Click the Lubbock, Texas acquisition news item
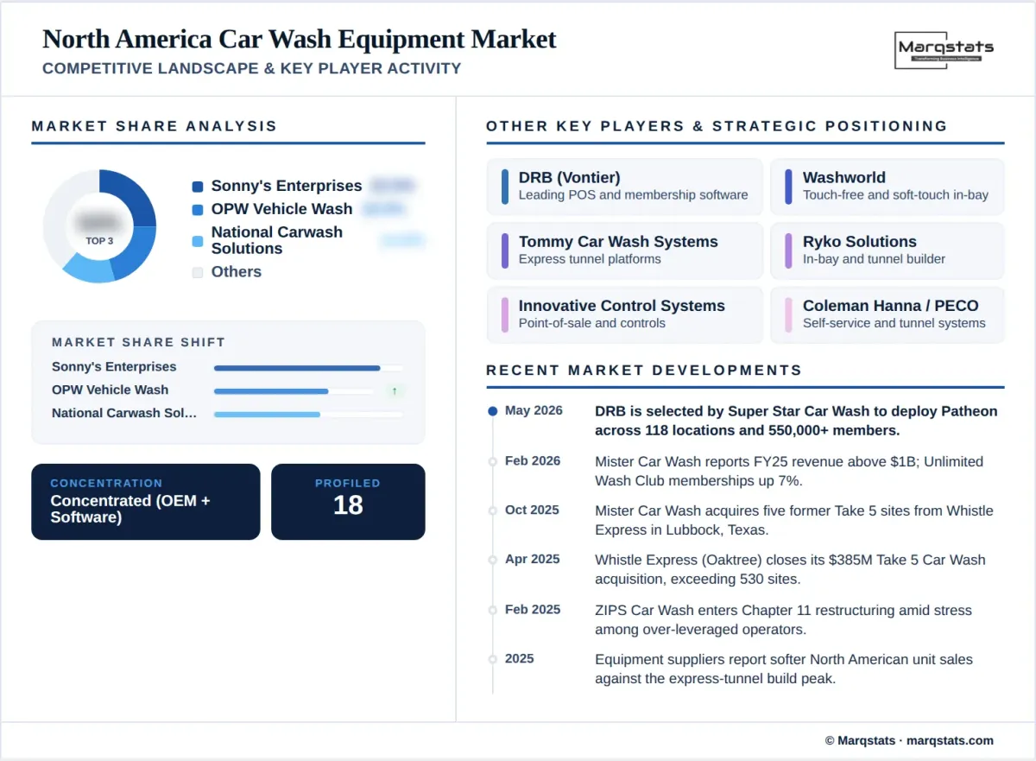The height and width of the screenshot is (761, 1036). (794, 520)
